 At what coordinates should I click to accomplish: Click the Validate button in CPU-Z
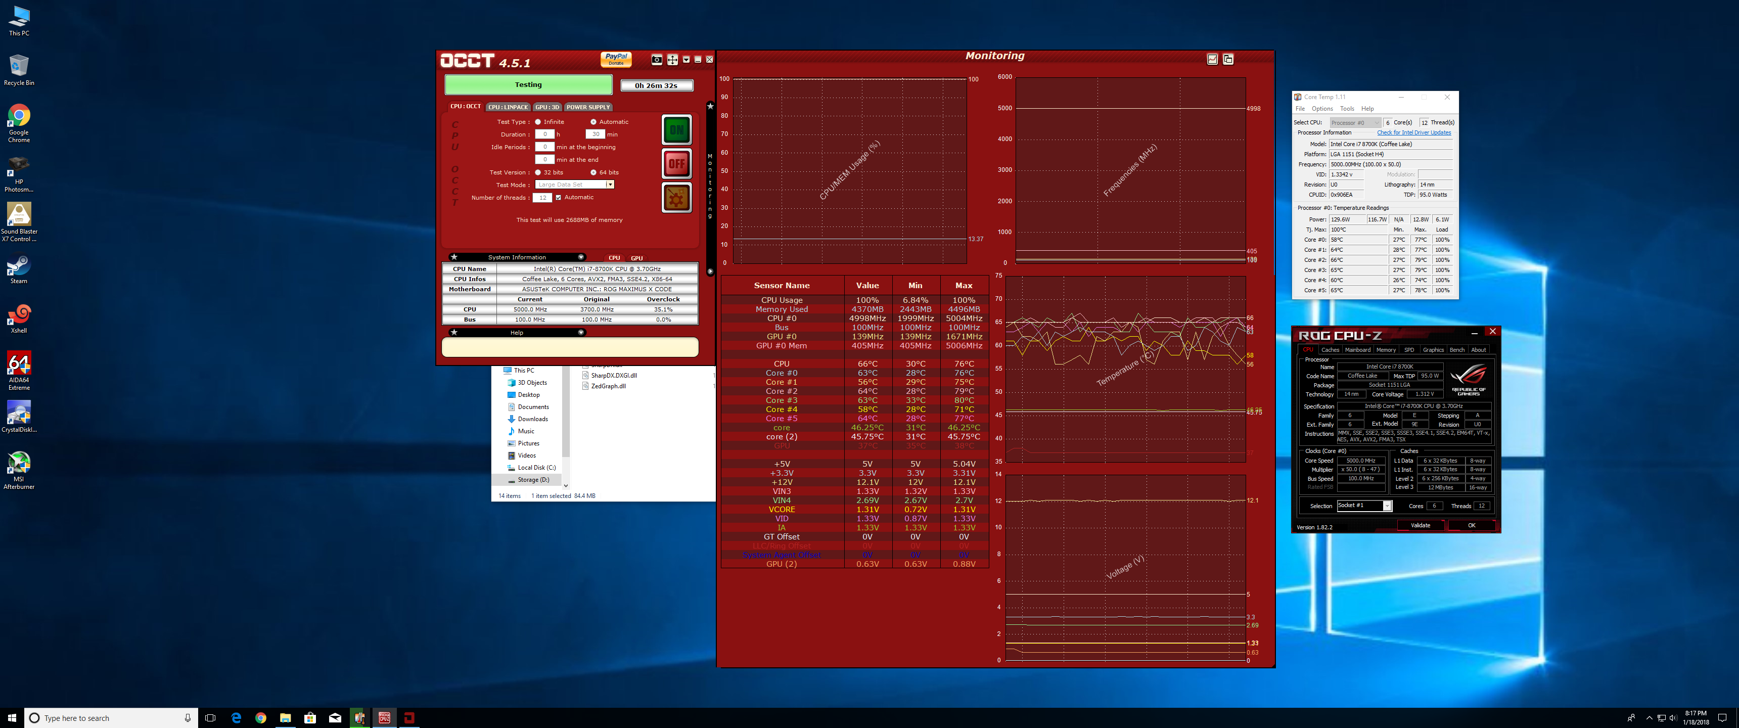pos(1421,525)
